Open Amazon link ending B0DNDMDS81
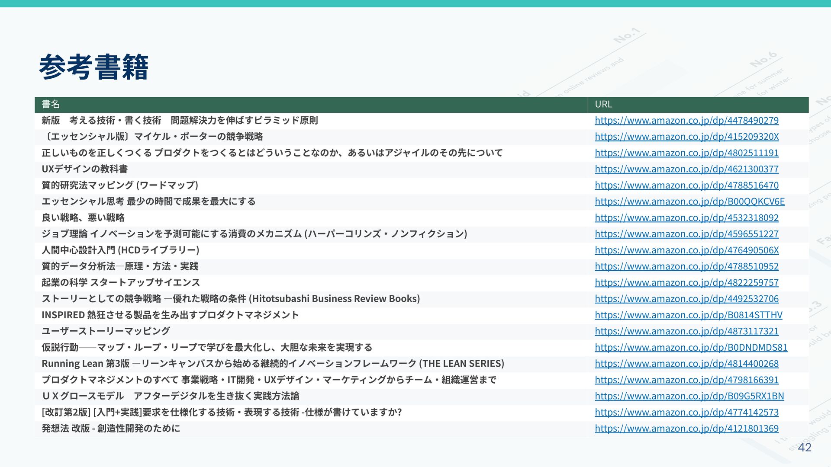Screen dimensions: 831x467 click(691, 347)
